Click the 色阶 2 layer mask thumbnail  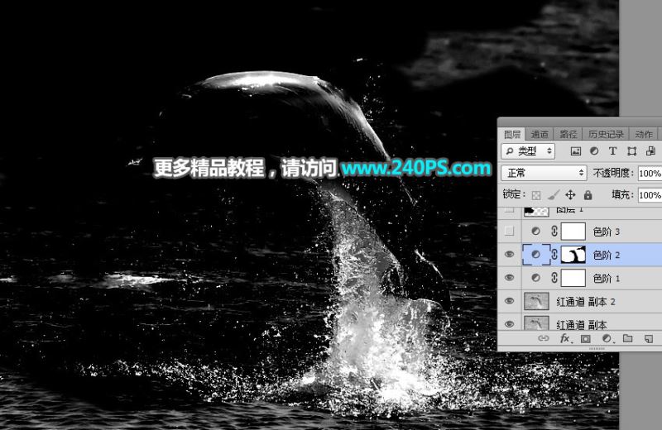(573, 255)
